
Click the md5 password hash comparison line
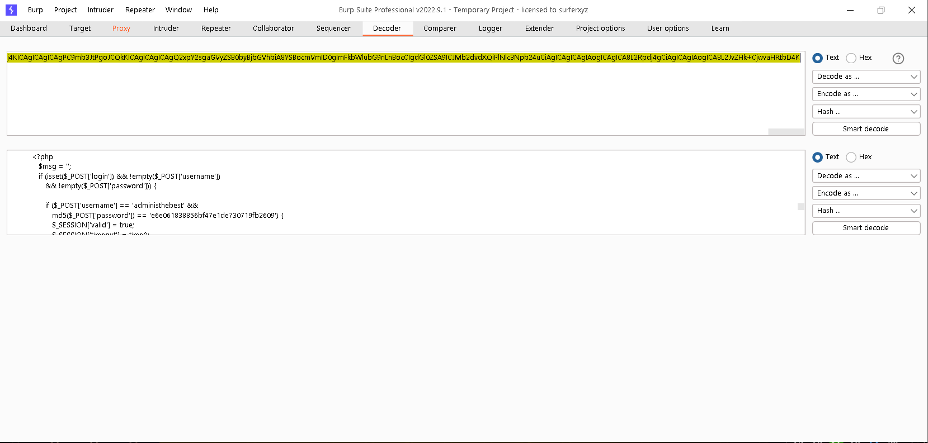tap(168, 216)
